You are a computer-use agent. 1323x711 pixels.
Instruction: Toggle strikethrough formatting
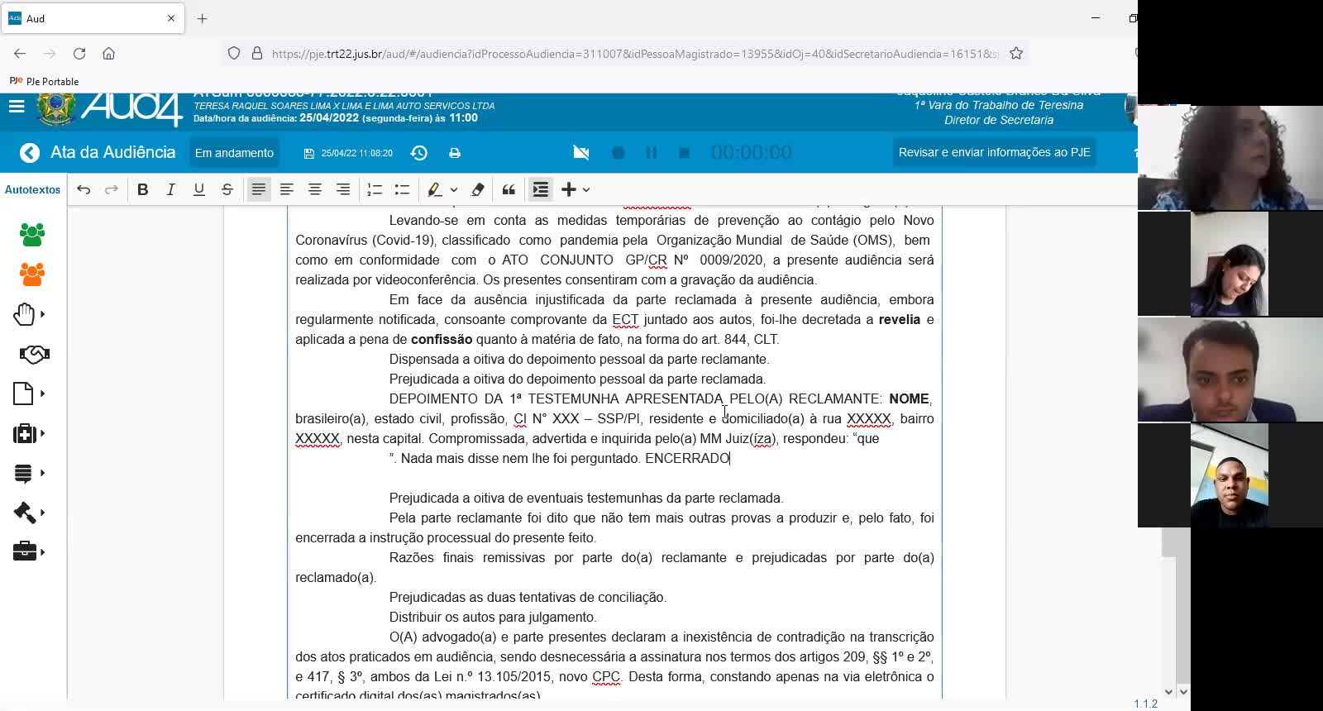point(227,189)
